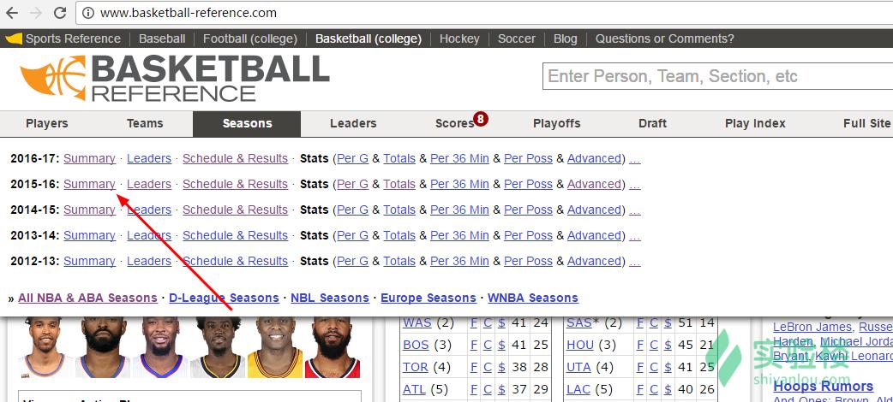Open the 2015-16 Summary link
The height and width of the screenshot is (402, 893).
click(x=89, y=184)
